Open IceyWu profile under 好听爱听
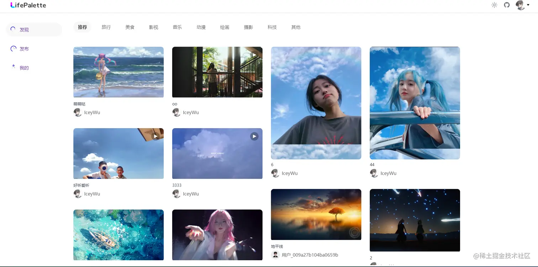 (92, 194)
